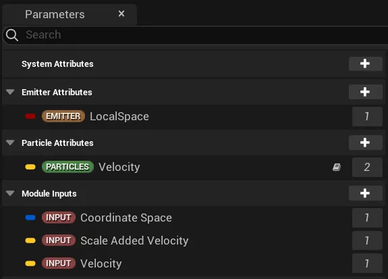This screenshot has width=388, height=279.
Task: Add a new Module Inputs parameter
Action: click(x=365, y=193)
